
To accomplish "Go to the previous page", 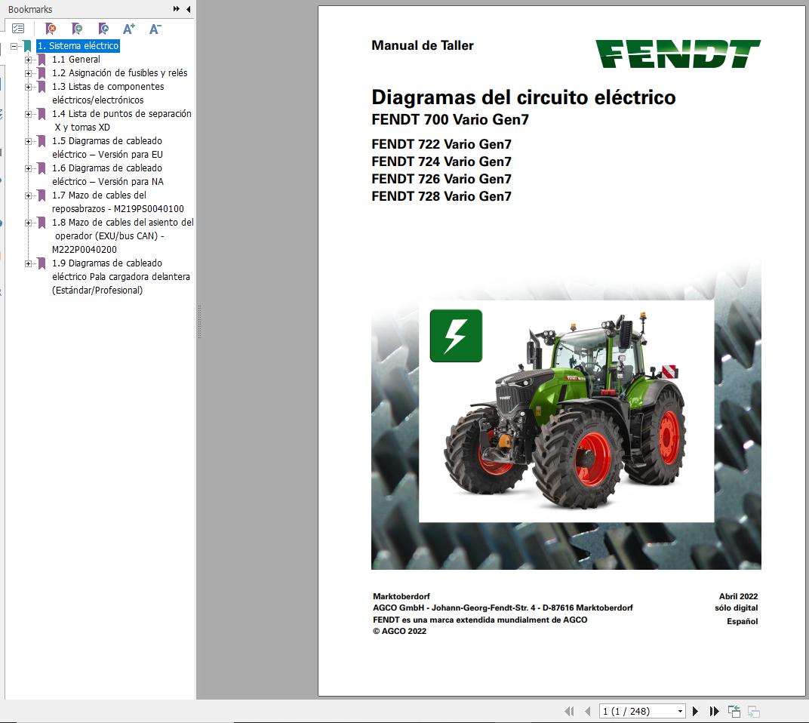I will [588, 711].
